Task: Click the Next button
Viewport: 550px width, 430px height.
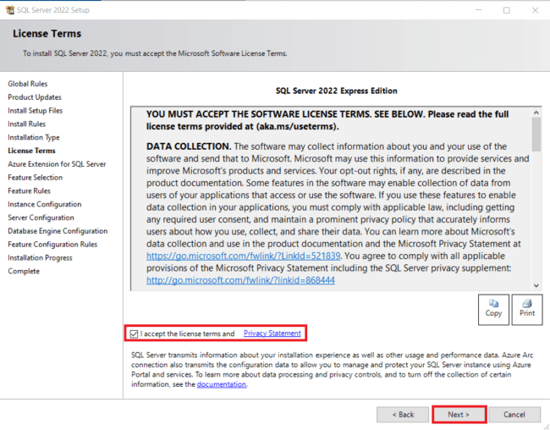Action: (x=459, y=415)
